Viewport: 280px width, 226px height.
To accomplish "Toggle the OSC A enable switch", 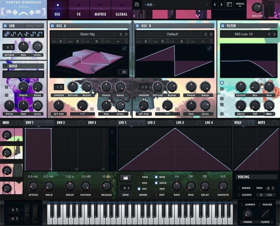I will click(x=52, y=26).
